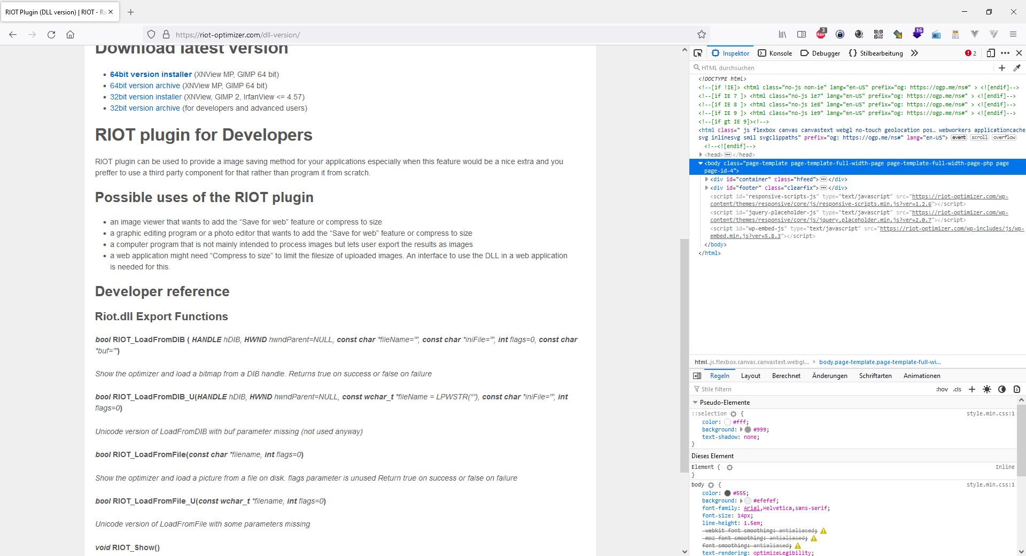This screenshot has height=556, width=1026.
Task: Open the Schriftarten tab
Action: [x=875, y=376]
